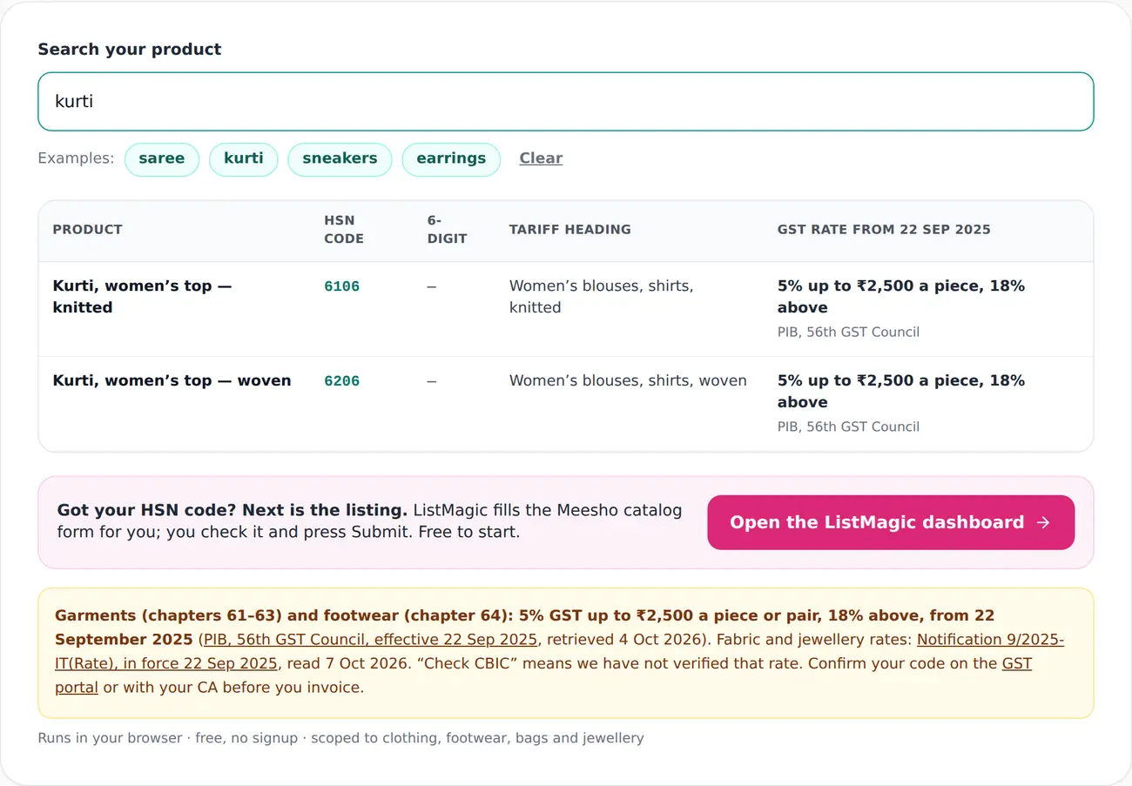The height and width of the screenshot is (786, 1132).
Task: Focus the product search field containing kurti
Action: click(566, 102)
